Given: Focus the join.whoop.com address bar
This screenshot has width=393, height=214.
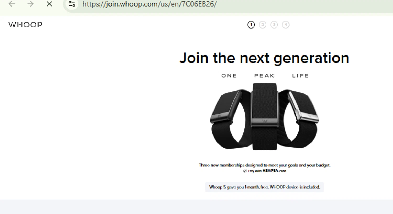Looking at the screenshot, I should [x=149, y=4].
